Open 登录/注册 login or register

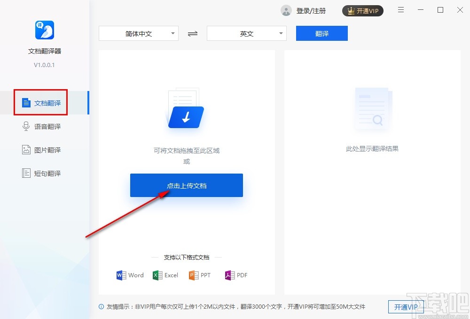point(311,11)
